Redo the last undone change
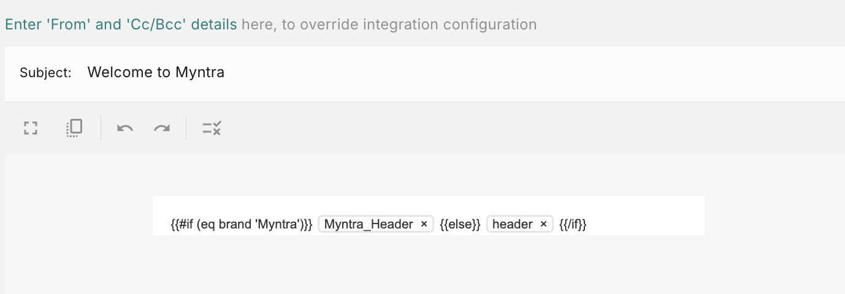Image resolution: width=845 pixels, height=294 pixels. (162, 128)
